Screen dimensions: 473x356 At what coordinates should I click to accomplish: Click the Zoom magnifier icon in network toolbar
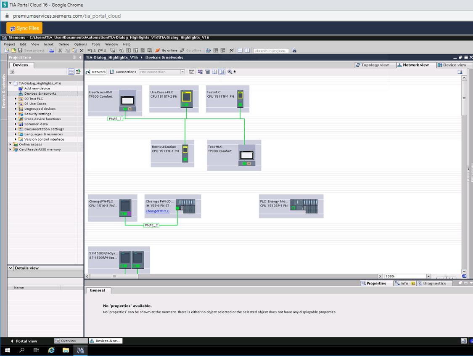pos(230,72)
